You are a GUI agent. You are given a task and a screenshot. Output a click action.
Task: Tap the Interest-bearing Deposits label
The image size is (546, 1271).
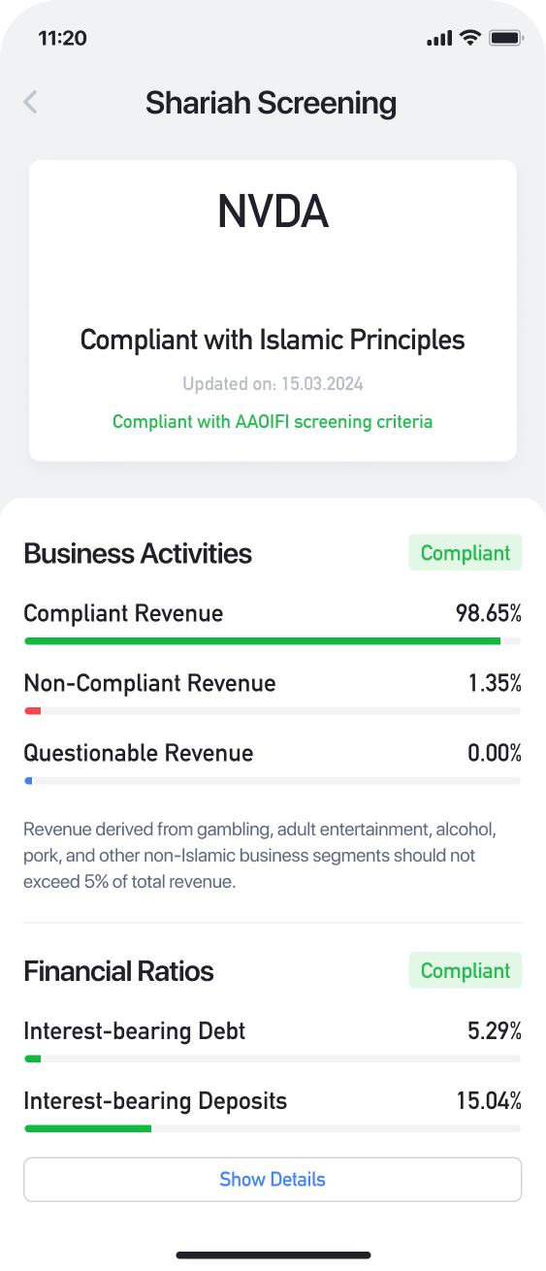tap(155, 1101)
